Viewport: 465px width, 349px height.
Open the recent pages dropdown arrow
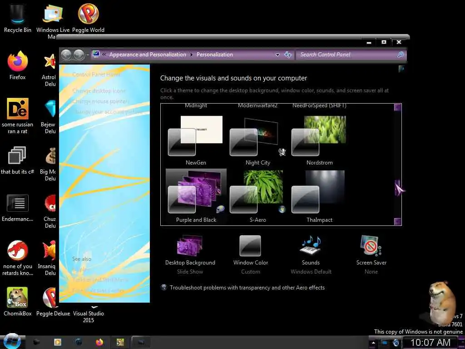tap(88, 55)
